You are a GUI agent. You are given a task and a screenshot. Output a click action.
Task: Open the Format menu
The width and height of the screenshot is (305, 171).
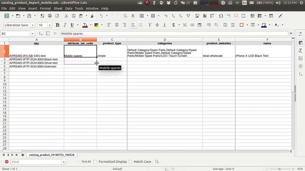[45, 9]
